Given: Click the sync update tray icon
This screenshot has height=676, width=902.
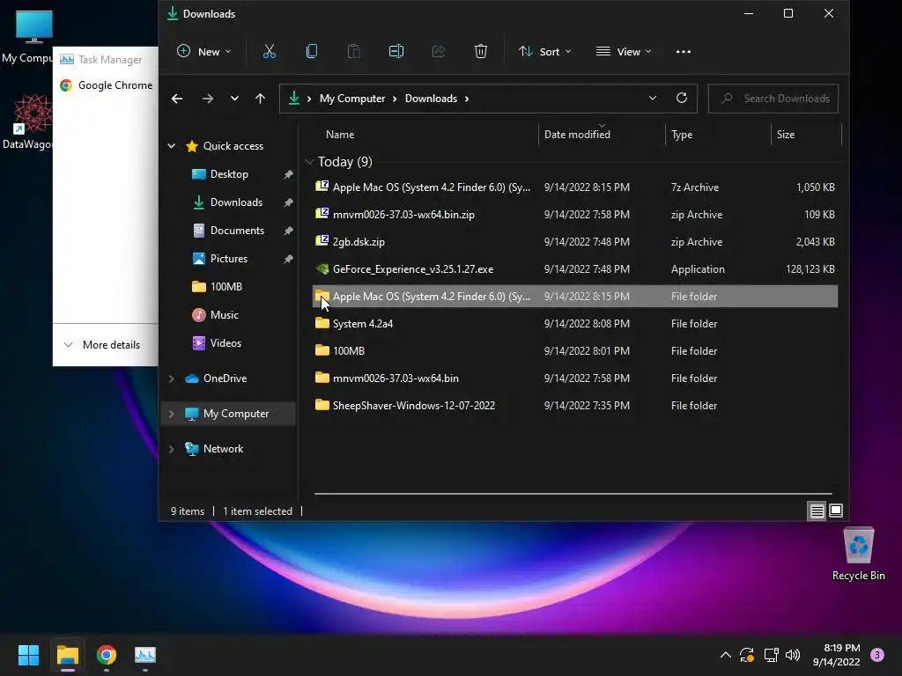Looking at the screenshot, I should coord(747,655).
